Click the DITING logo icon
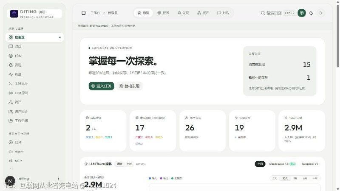340x191 pixels. [x=14, y=14]
